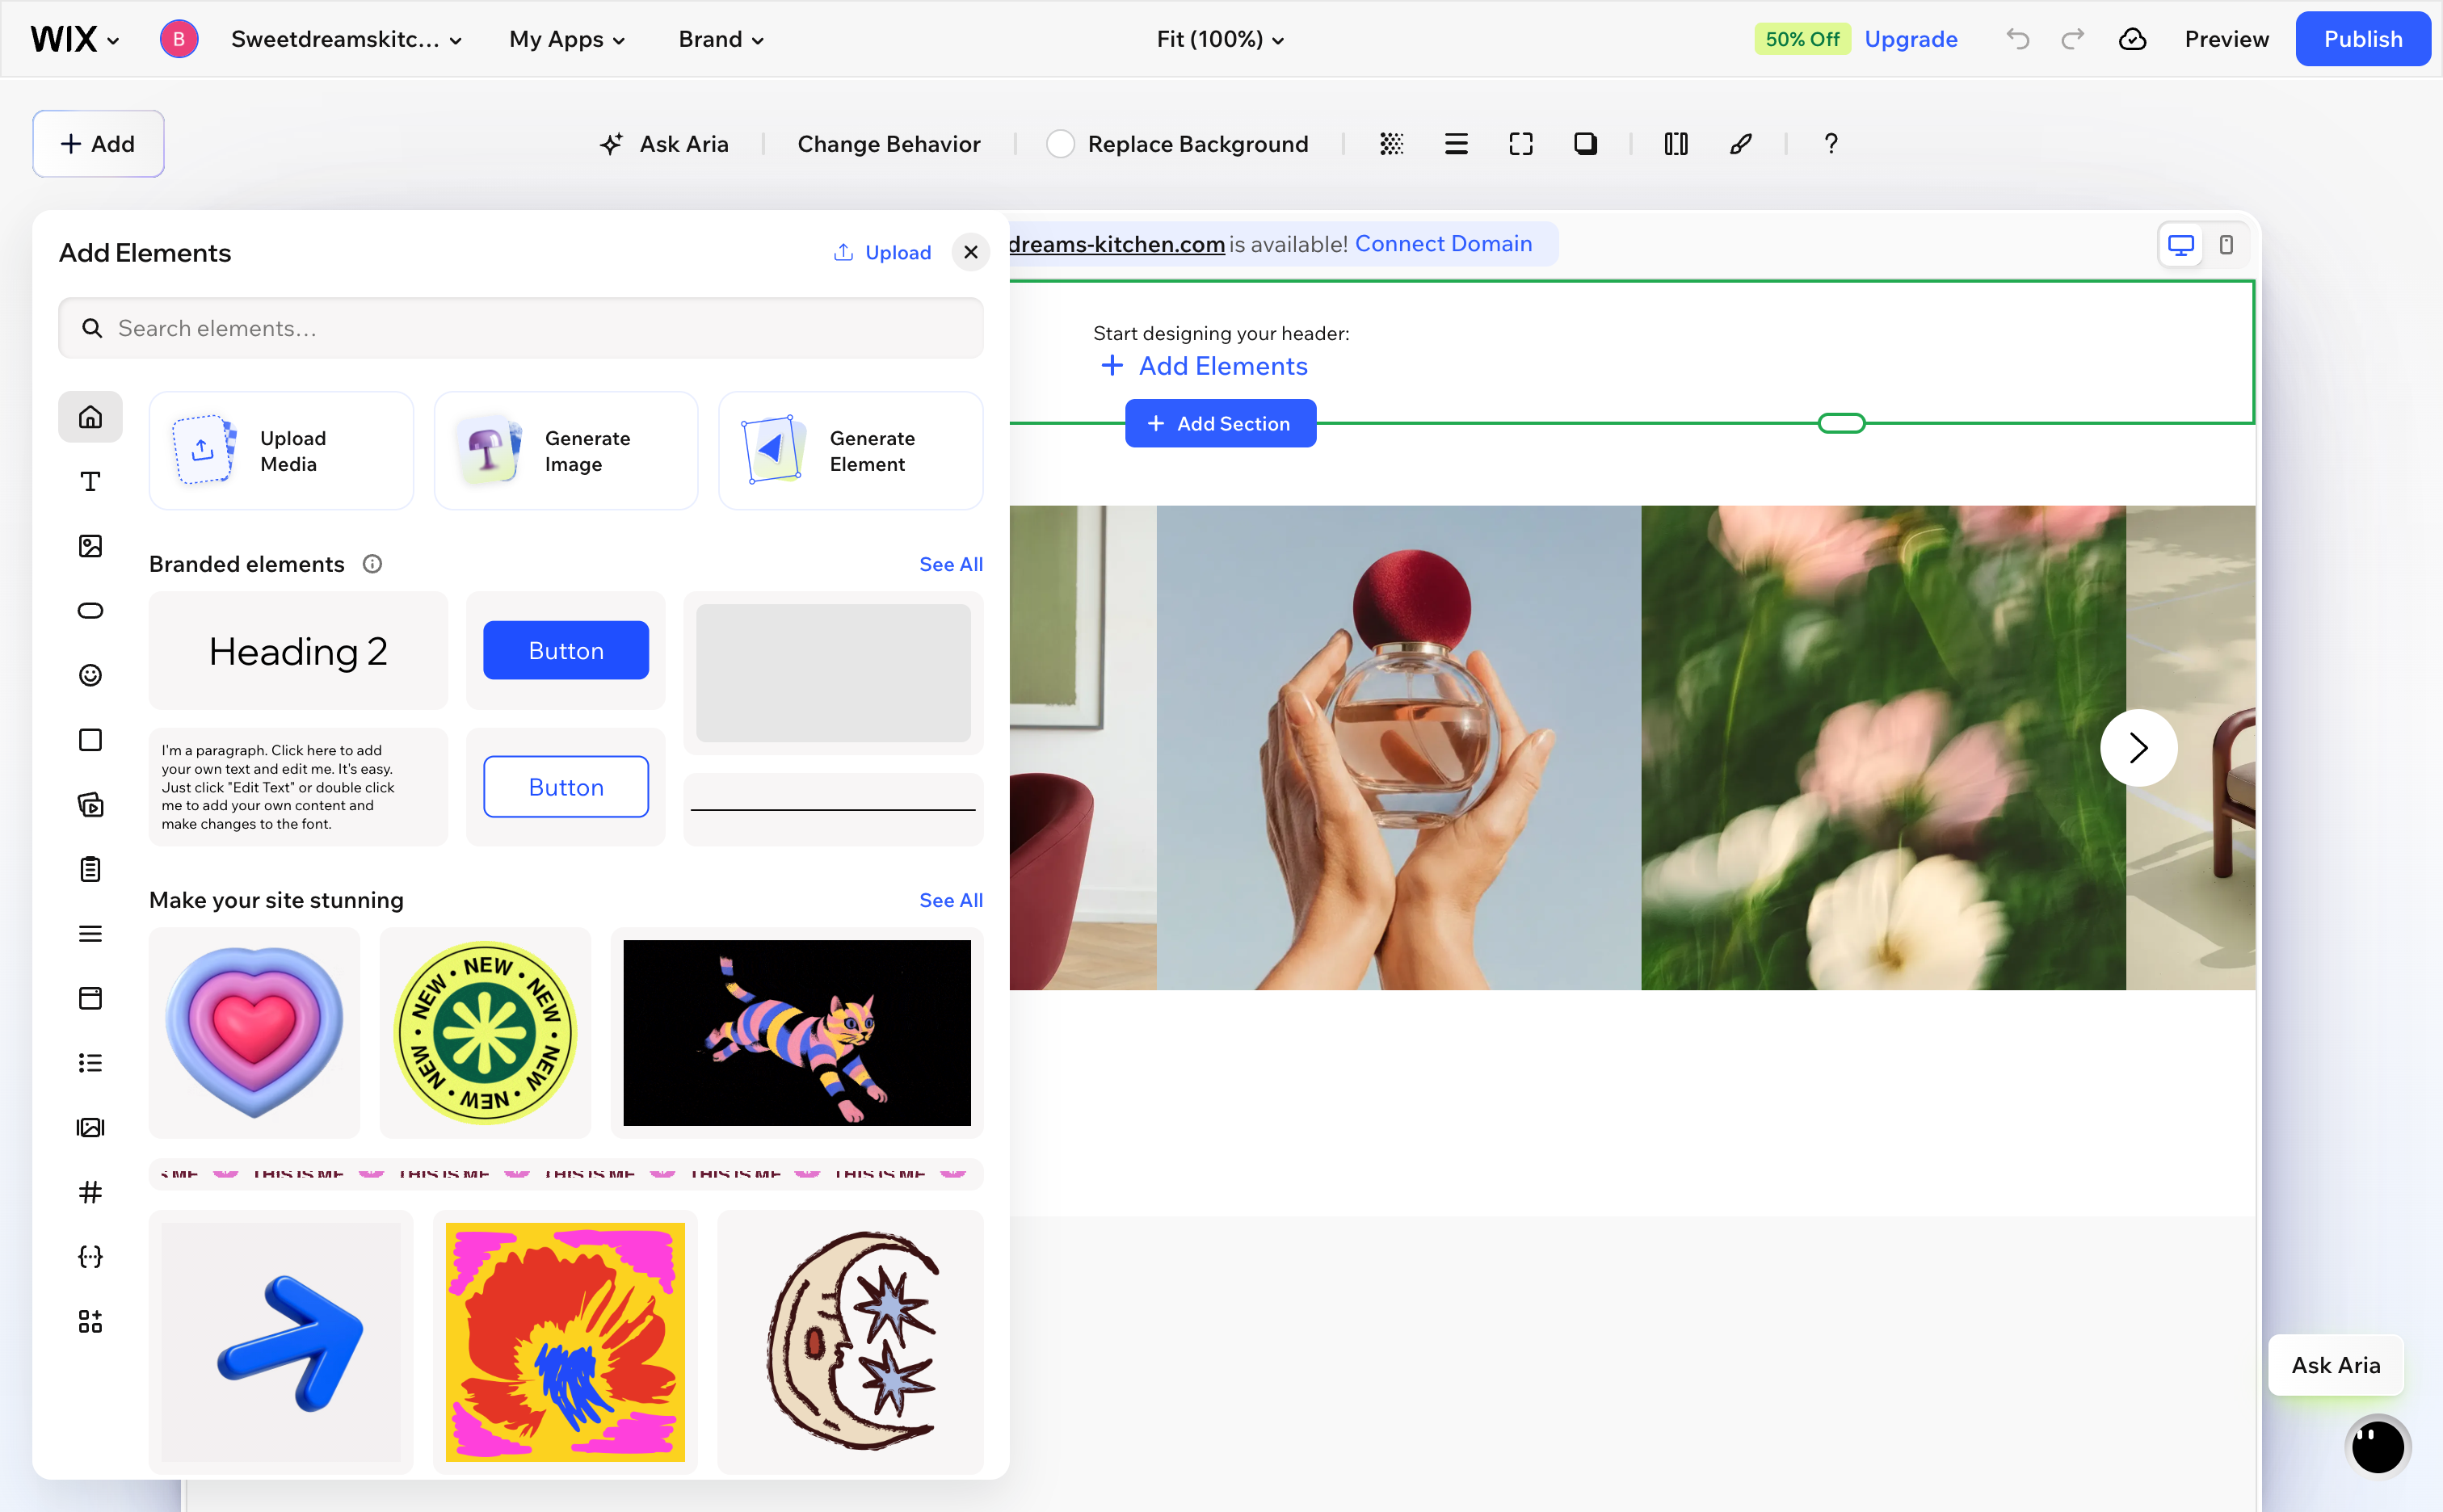Open the Apps grid-plus category icon

click(90, 1321)
